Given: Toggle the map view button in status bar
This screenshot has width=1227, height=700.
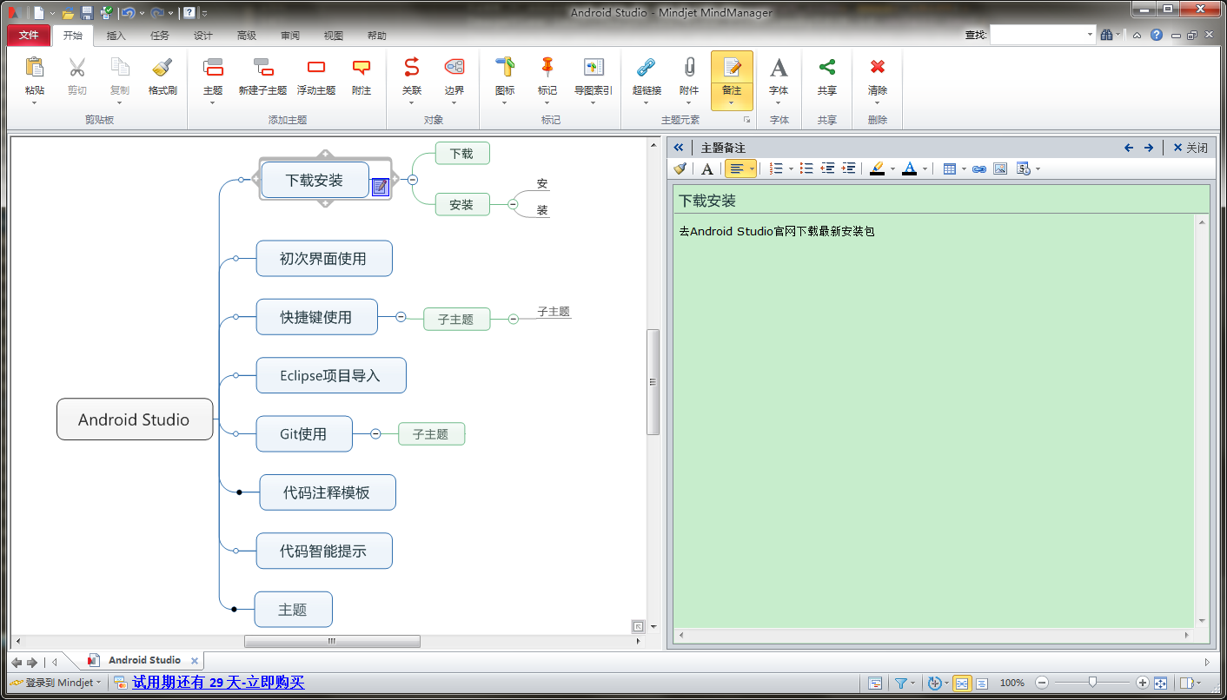Looking at the screenshot, I should tap(962, 683).
